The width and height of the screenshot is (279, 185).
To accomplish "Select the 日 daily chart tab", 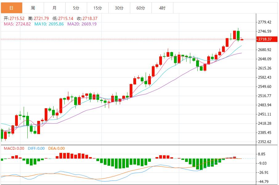I will [x=11, y=8].
